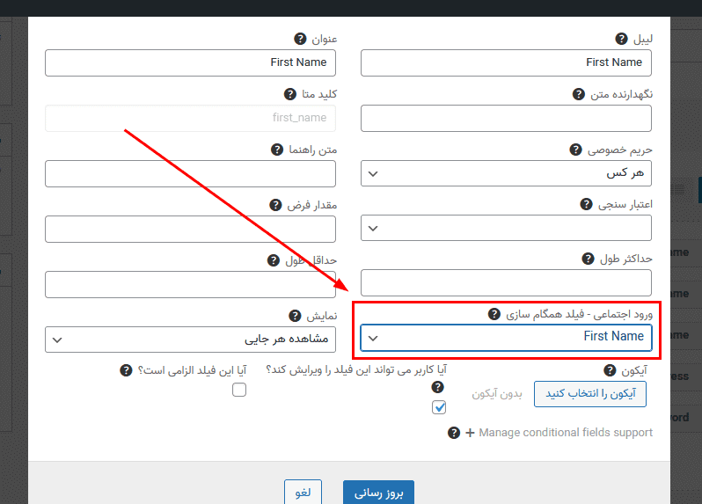The width and height of the screenshot is (702, 504).
Task: Click help icon next to کلید متا
Action: pyautogui.click(x=290, y=94)
